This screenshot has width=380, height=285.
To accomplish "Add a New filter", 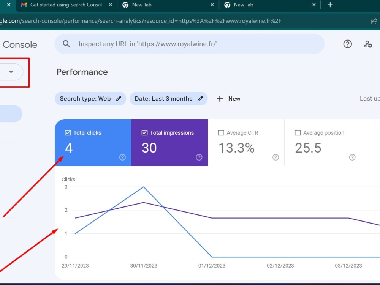I will 228,99.
